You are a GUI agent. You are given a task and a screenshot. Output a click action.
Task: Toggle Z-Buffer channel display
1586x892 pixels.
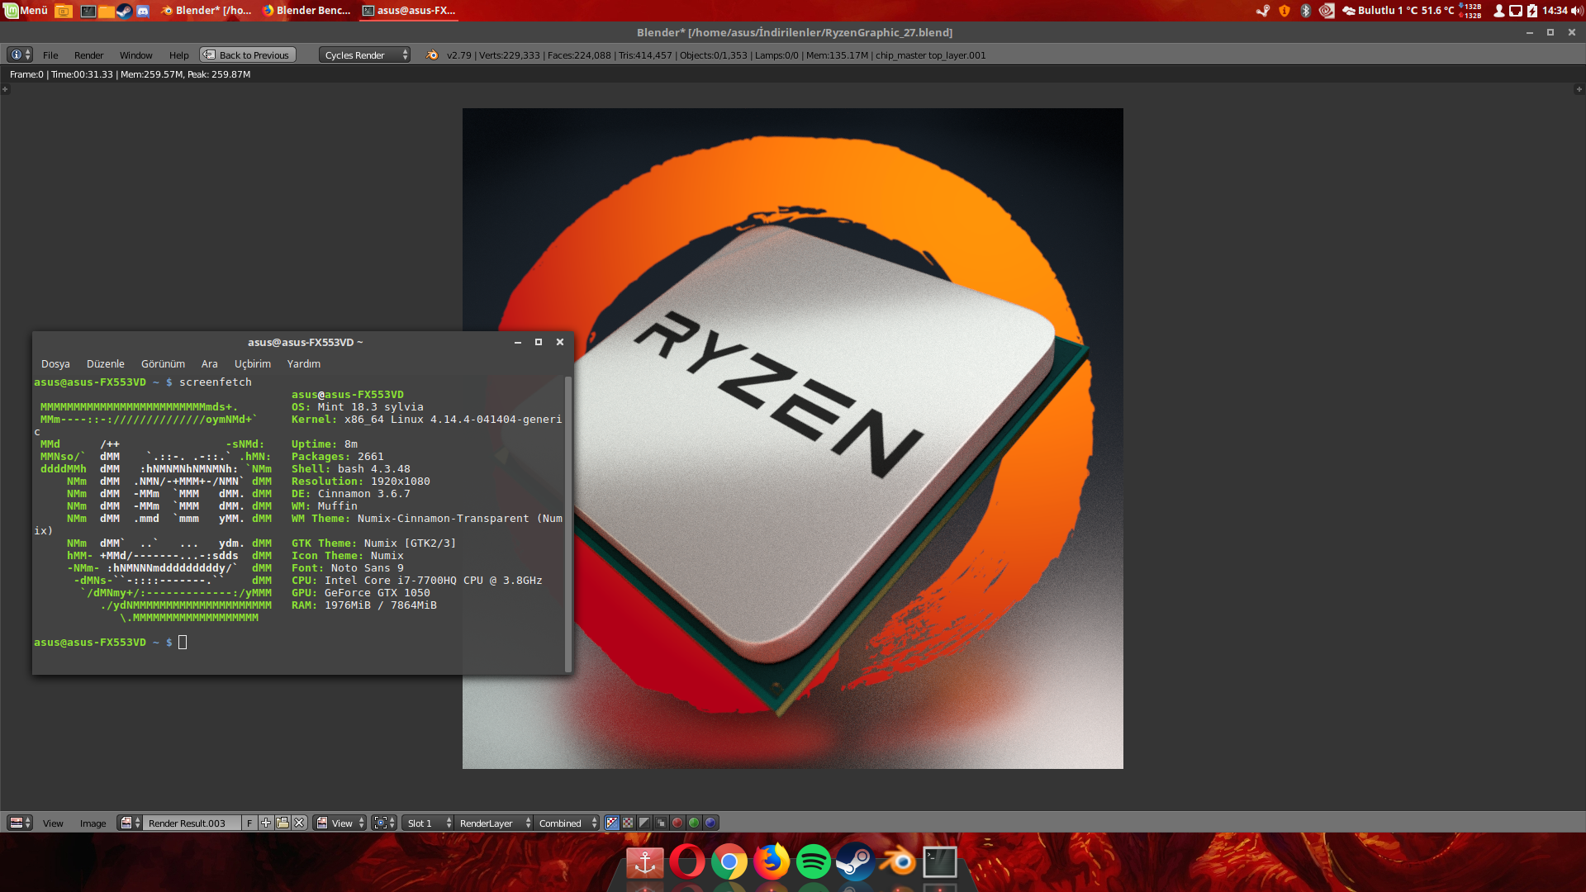pyautogui.click(x=661, y=823)
